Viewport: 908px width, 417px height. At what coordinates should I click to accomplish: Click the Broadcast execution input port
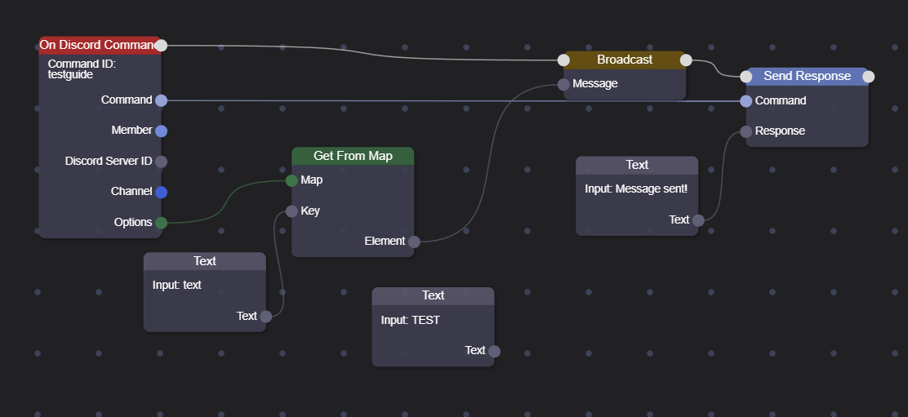pos(563,60)
